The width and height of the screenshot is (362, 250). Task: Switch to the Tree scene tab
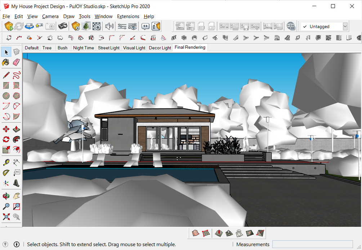click(x=47, y=48)
